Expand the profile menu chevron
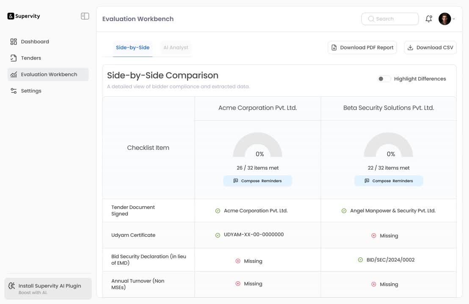 pos(454,19)
